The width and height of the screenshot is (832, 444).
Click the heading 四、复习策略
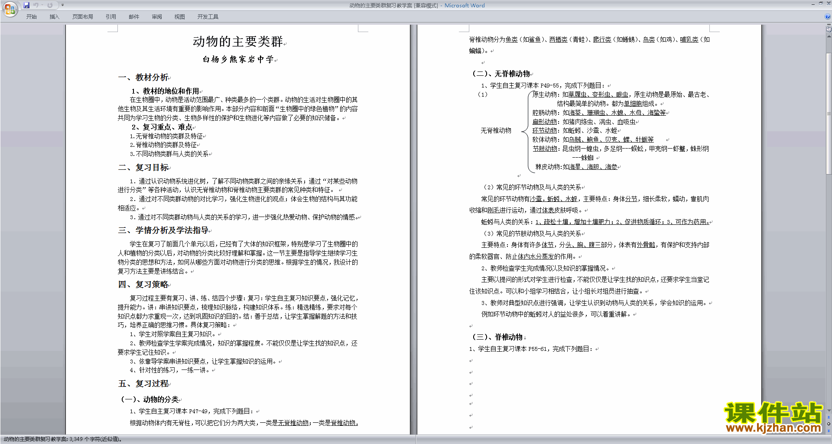click(x=143, y=285)
